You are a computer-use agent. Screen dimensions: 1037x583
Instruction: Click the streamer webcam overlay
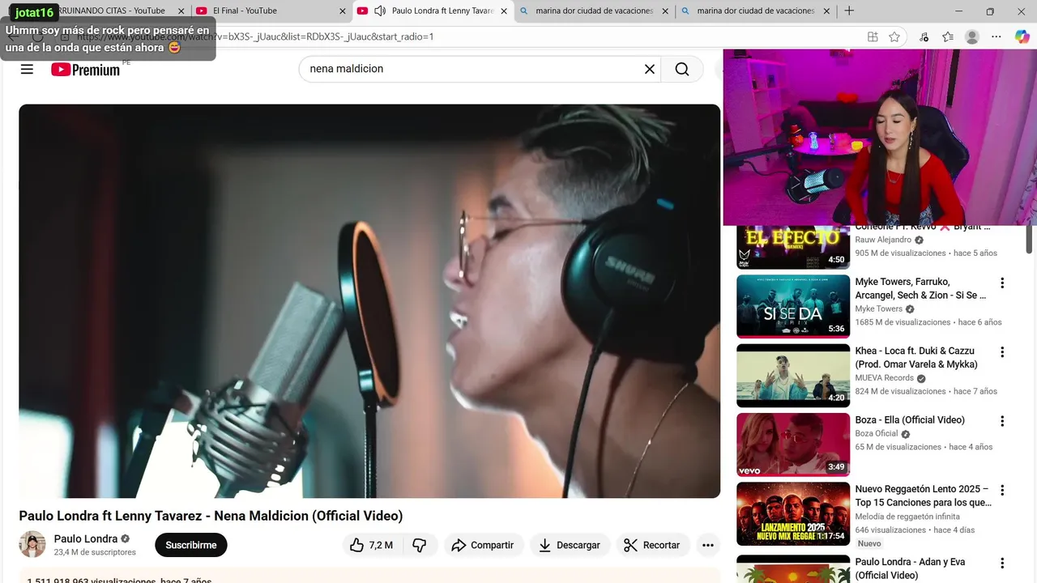coord(880,137)
